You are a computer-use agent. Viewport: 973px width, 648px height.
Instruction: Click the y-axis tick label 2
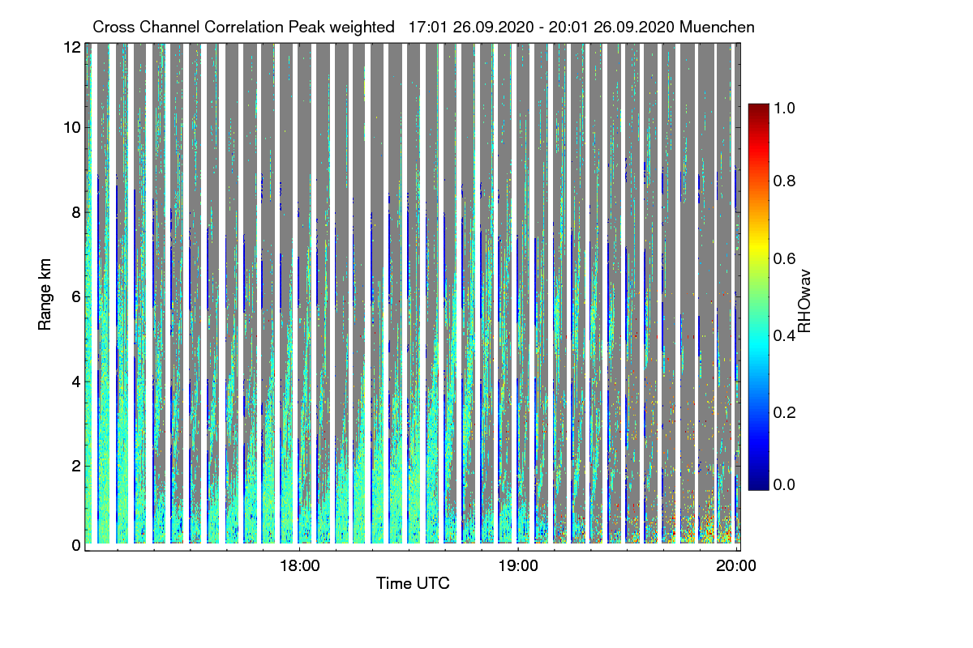75,466
